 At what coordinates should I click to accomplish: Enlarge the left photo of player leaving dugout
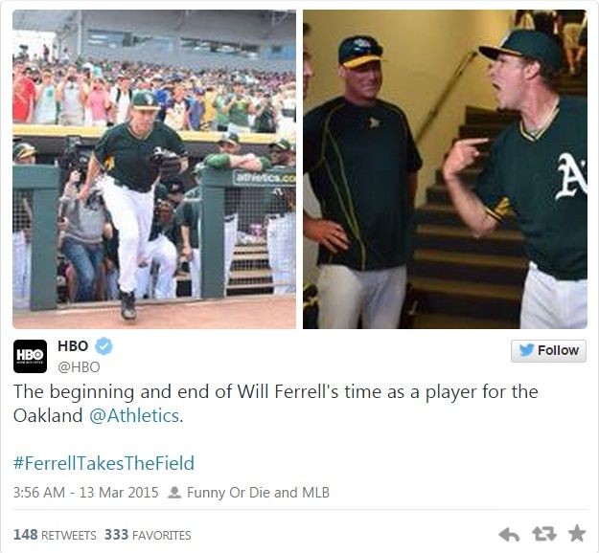[x=154, y=169]
